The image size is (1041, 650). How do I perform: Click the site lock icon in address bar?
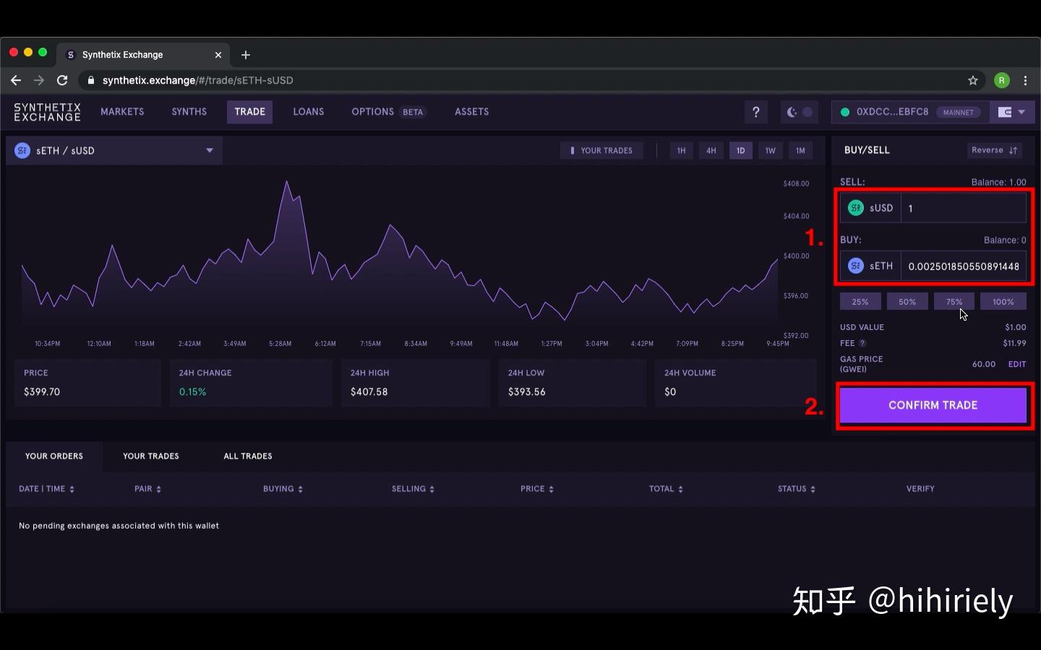tap(91, 80)
